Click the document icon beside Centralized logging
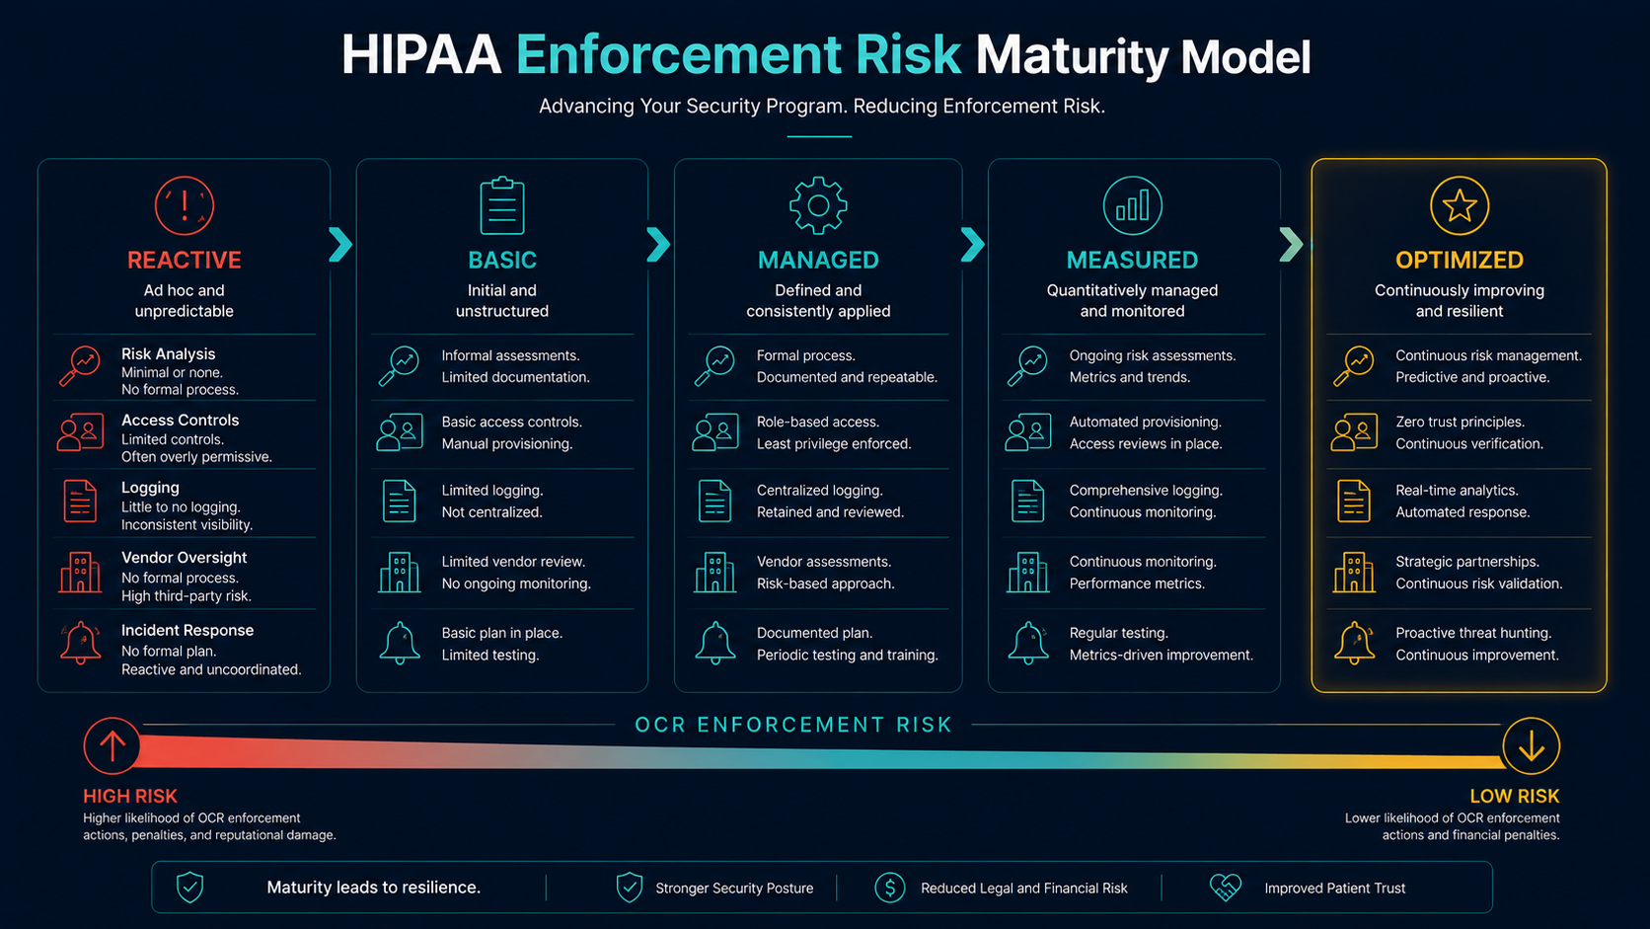1650x929 pixels. pos(714,501)
